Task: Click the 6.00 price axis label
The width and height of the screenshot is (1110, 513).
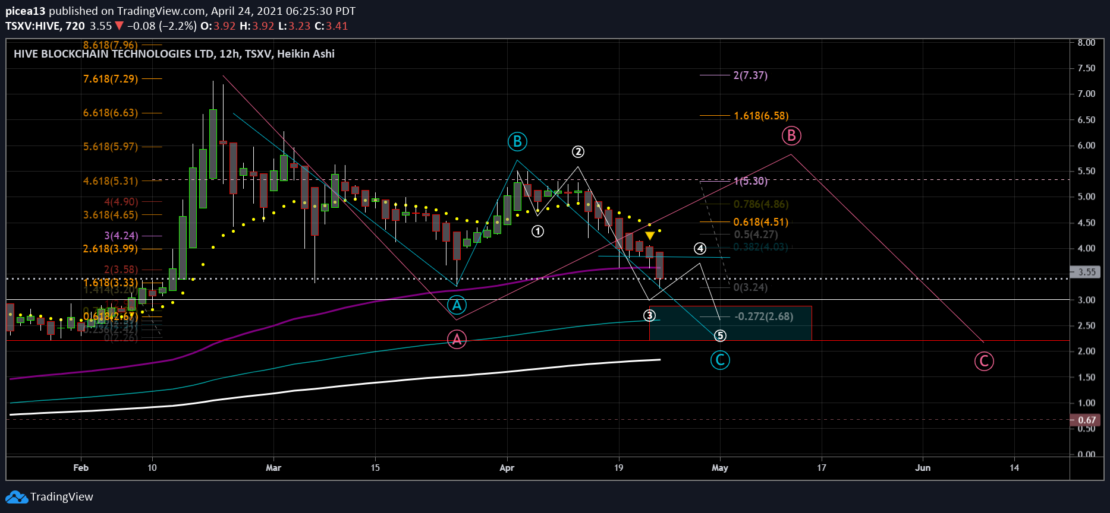Action: coord(1087,145)
